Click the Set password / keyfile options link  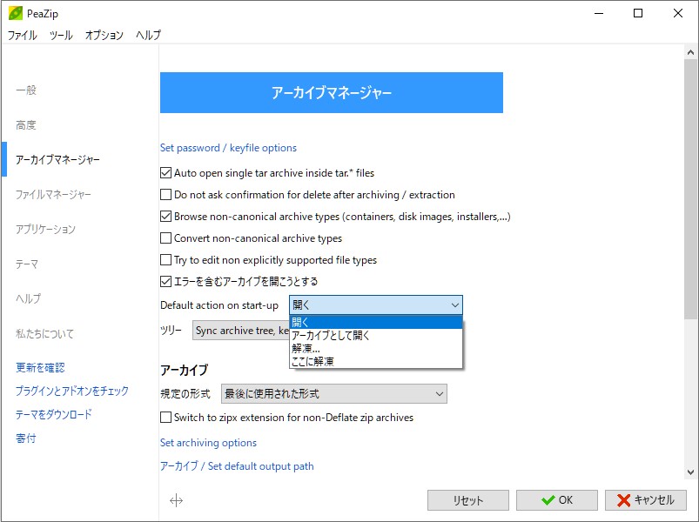[x=228, y=148]
